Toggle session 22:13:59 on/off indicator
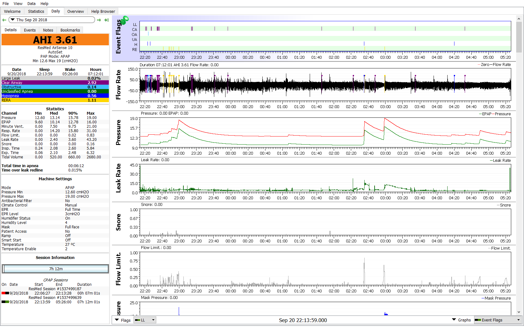Viewport: 524px width, 328px height. click(5, 302)
